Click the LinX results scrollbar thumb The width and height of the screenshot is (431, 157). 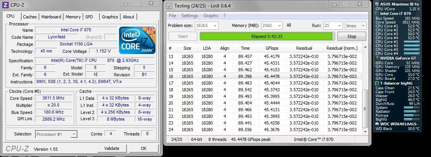365,109
